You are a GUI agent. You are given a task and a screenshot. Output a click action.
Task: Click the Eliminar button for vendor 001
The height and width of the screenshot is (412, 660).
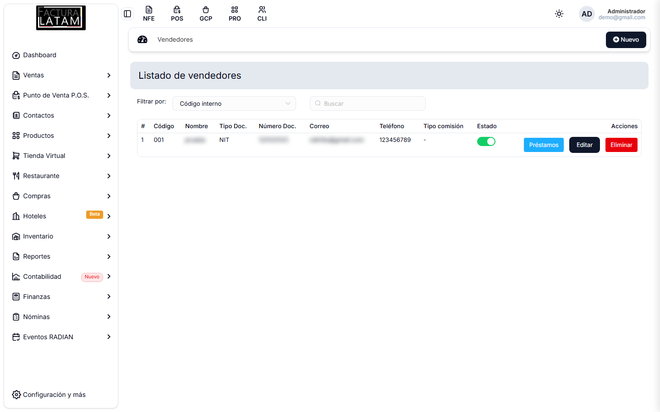coord(621,145)
